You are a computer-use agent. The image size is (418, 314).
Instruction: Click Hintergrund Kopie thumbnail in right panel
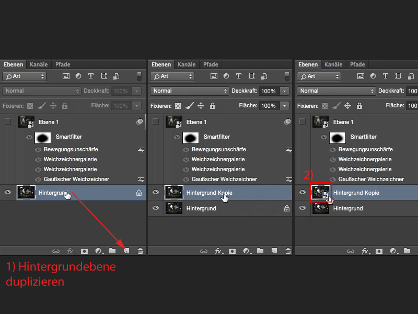pyautogui.click(x=321, y=193)
